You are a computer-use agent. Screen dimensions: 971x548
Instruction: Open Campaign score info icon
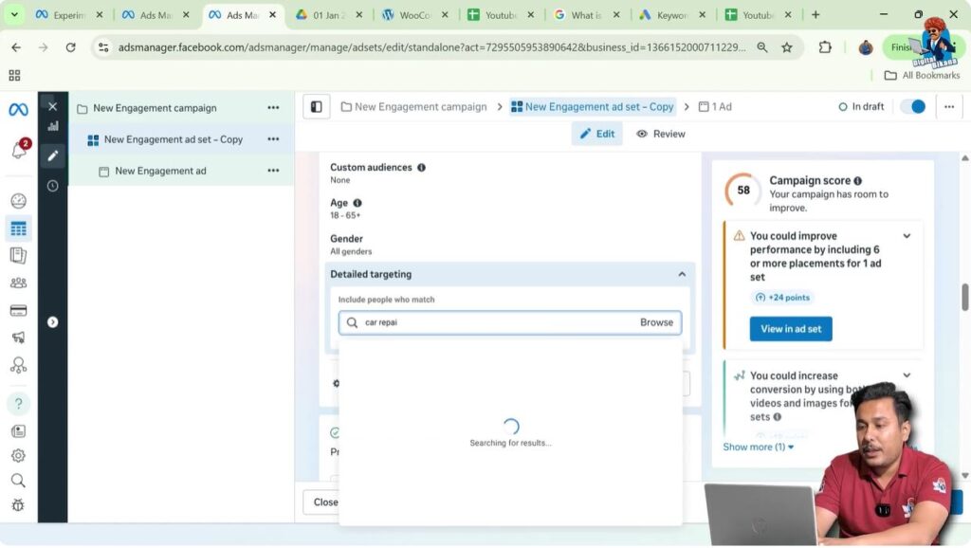point(857,181)
